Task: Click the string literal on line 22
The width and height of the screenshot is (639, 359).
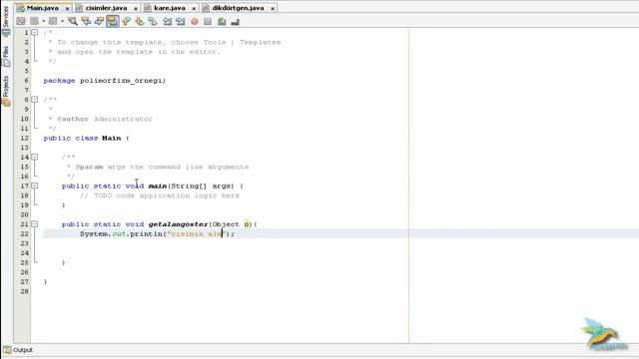Action: coord(197,234)
